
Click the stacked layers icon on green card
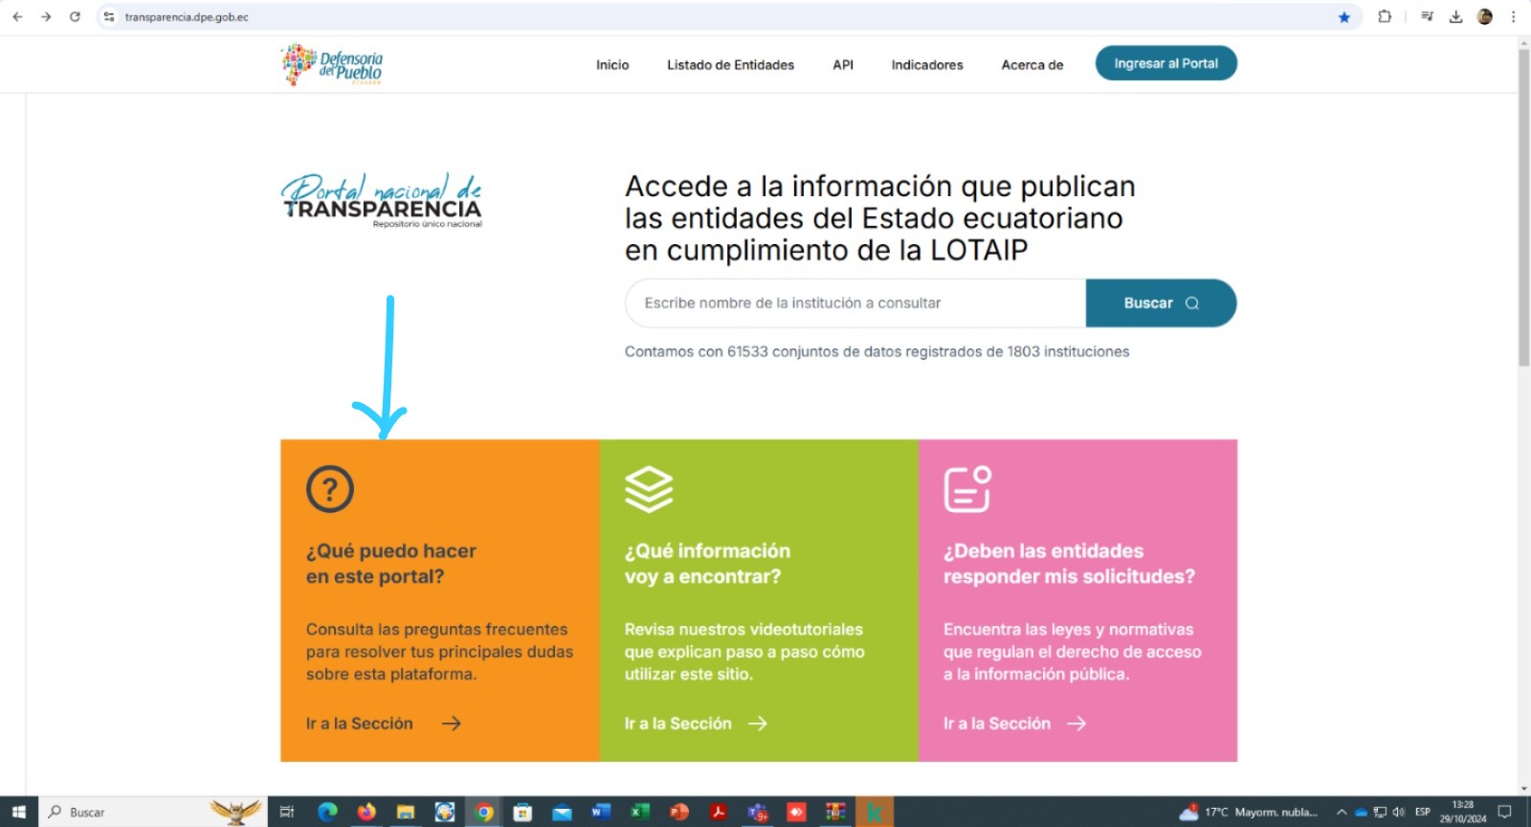[x=649, y=489]
